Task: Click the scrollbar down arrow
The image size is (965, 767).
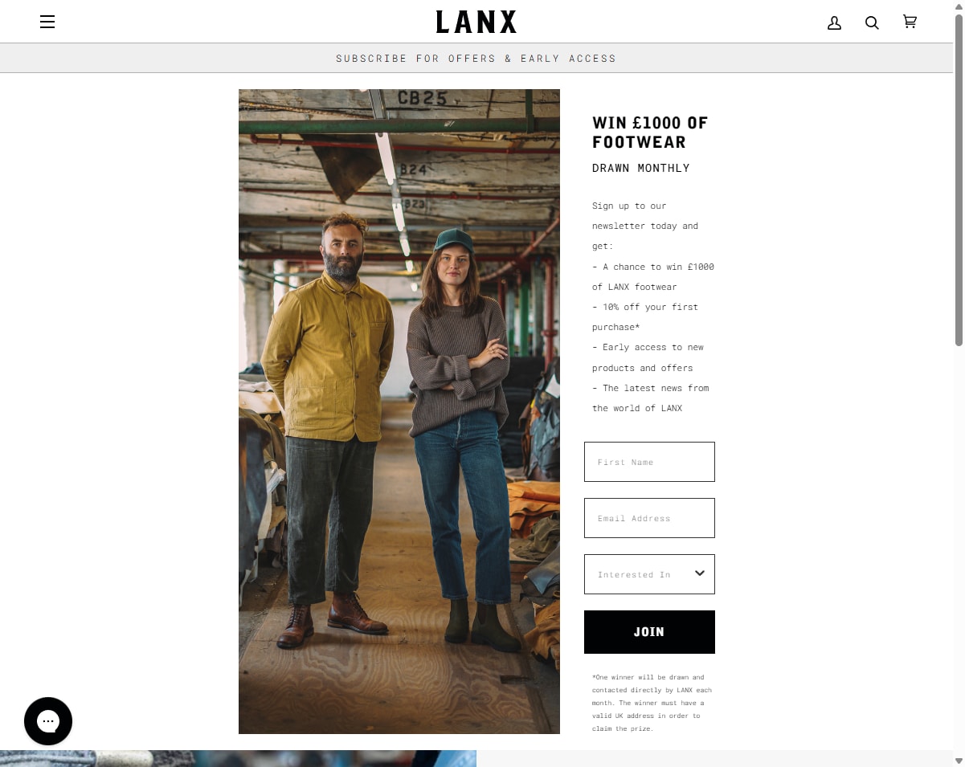Action: [x=959, y=761]
